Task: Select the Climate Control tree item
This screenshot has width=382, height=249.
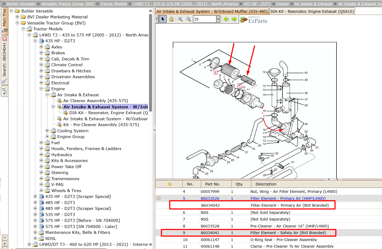Action: [x=67, y=65]
